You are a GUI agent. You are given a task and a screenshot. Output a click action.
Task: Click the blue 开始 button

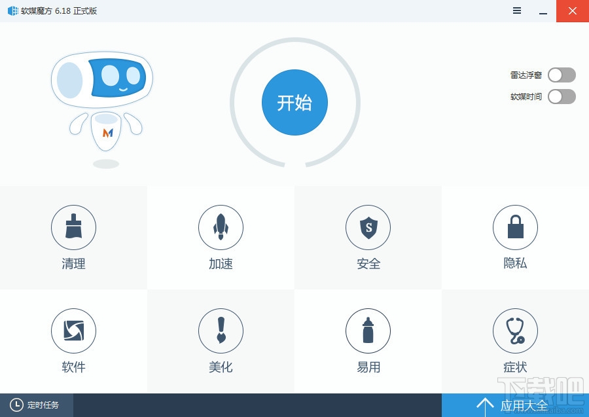pyautogui.click(x=294, y=102)
